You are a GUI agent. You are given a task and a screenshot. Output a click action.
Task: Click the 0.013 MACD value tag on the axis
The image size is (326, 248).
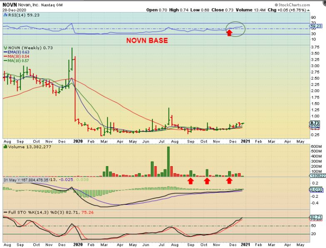click(x=316, y=189)
